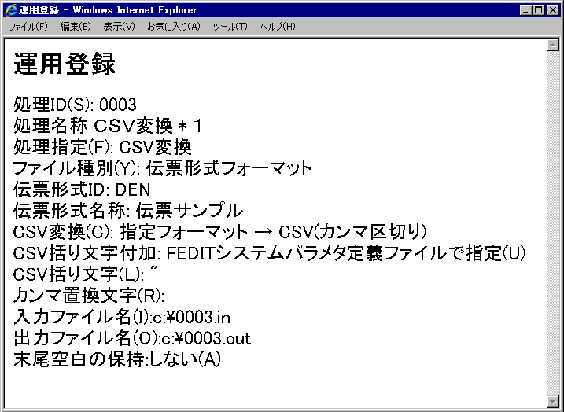Click the CSV変換(C): 指定フォーマット → CSV line

pyautogui.click(x=219, y=232)
